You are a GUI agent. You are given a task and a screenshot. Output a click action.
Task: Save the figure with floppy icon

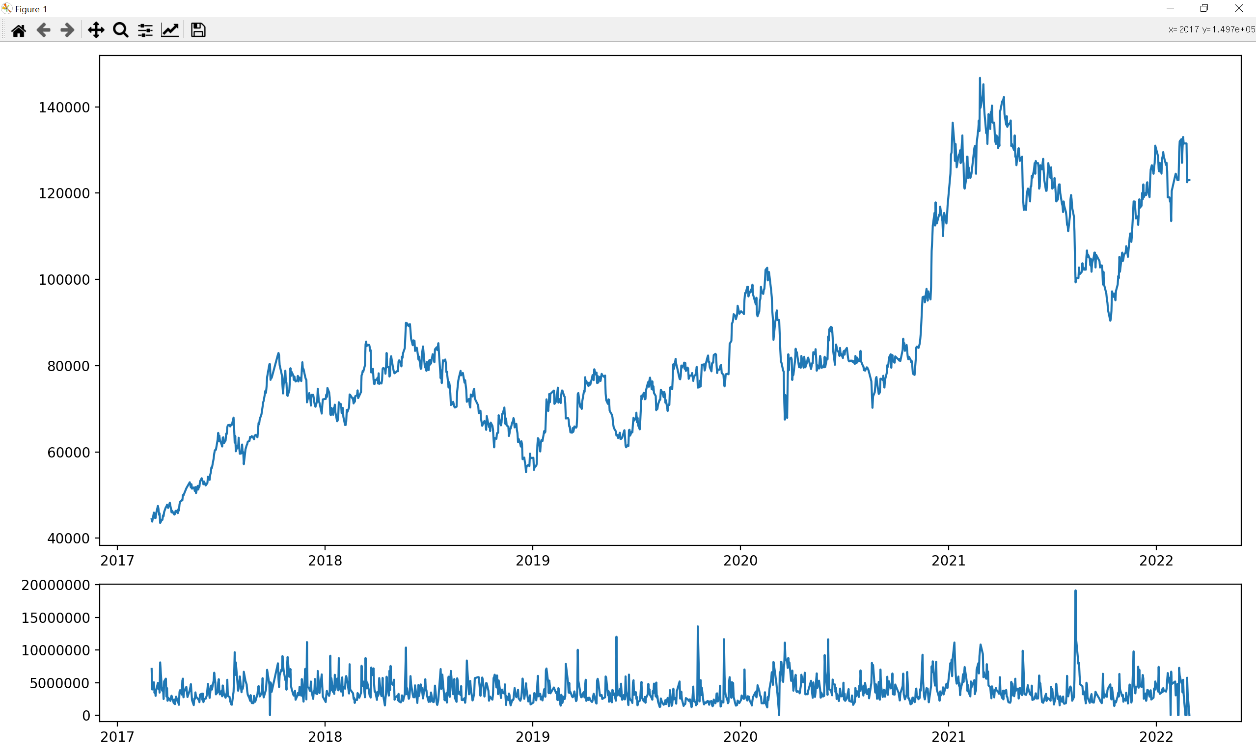(x=198, y=30)
